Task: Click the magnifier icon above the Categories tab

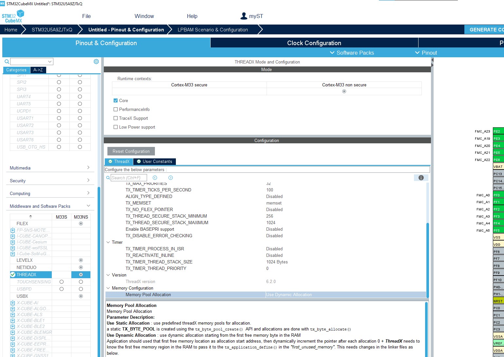Action: (7, 62)
